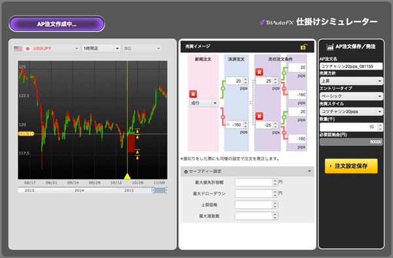Click the green plus take-profit marker near 20 pips
The image size is (393, 258).
click(x=223, y=88)
